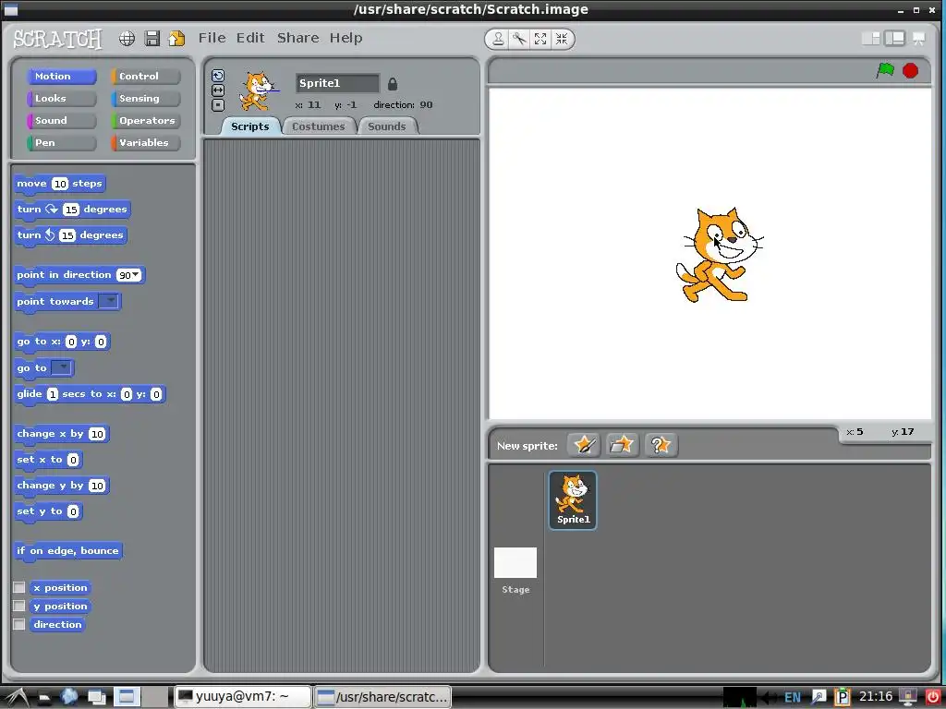This screenshot has height=709, width=946.
Task: Select the shrink sprite tool
Action: (562, 39)
